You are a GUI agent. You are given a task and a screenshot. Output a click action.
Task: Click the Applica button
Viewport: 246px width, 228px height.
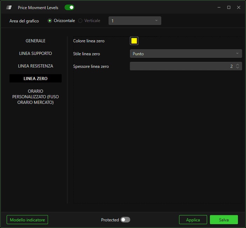[x=193, y=220]
